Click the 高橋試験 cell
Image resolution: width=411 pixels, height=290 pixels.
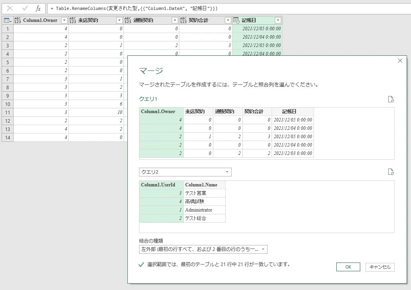click(x=205, y=202)
